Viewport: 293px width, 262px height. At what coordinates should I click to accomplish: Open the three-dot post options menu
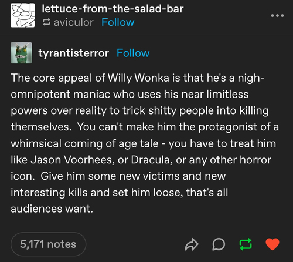tap(277, 15)
